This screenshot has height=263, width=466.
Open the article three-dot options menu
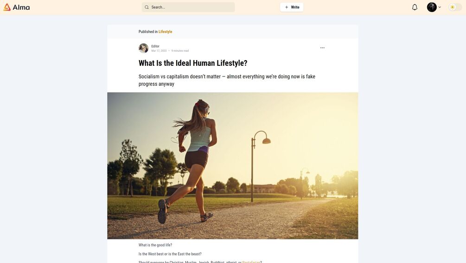click(322, 48)
